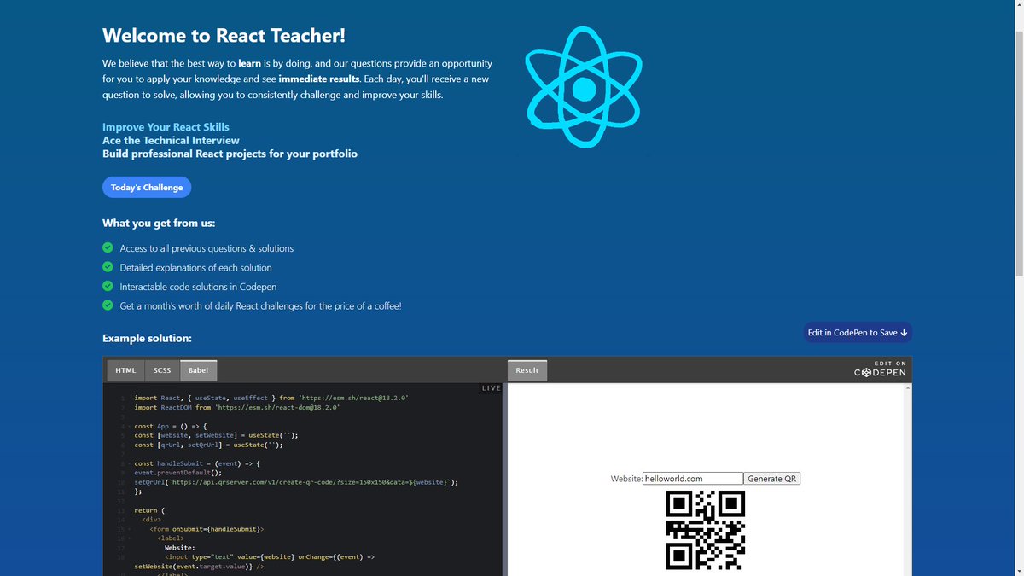Image resolution: width=1024 pixels, height=576 pixels.
Task: Click the LIVE indicator in editor
Action: click(491, 388)
